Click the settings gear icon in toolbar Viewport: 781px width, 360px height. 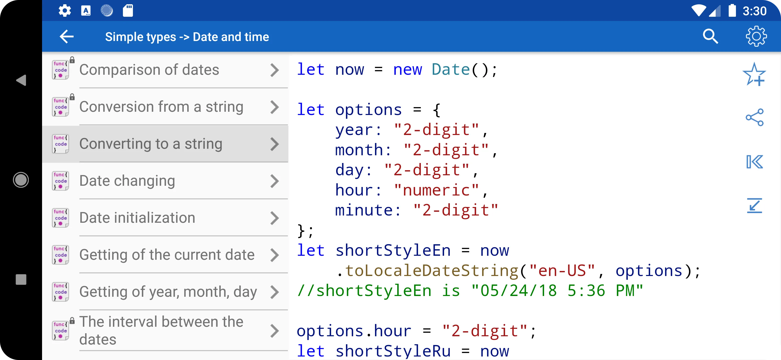point(756,36)
